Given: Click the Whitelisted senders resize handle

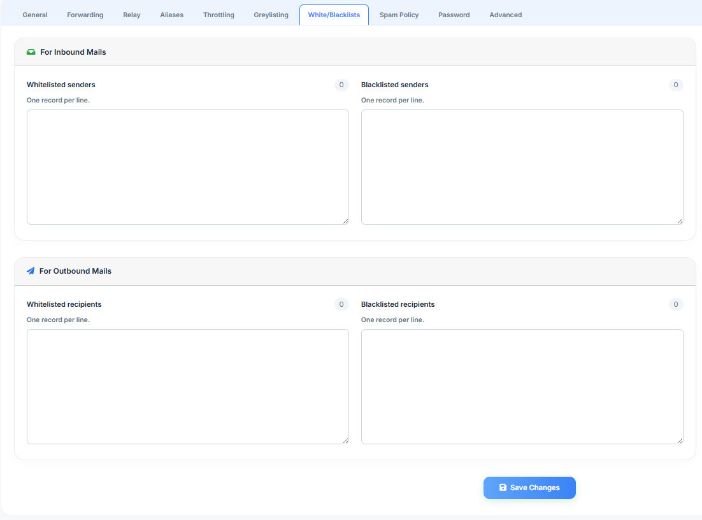Looking at the screenshot, I should (x=346, y=221).
